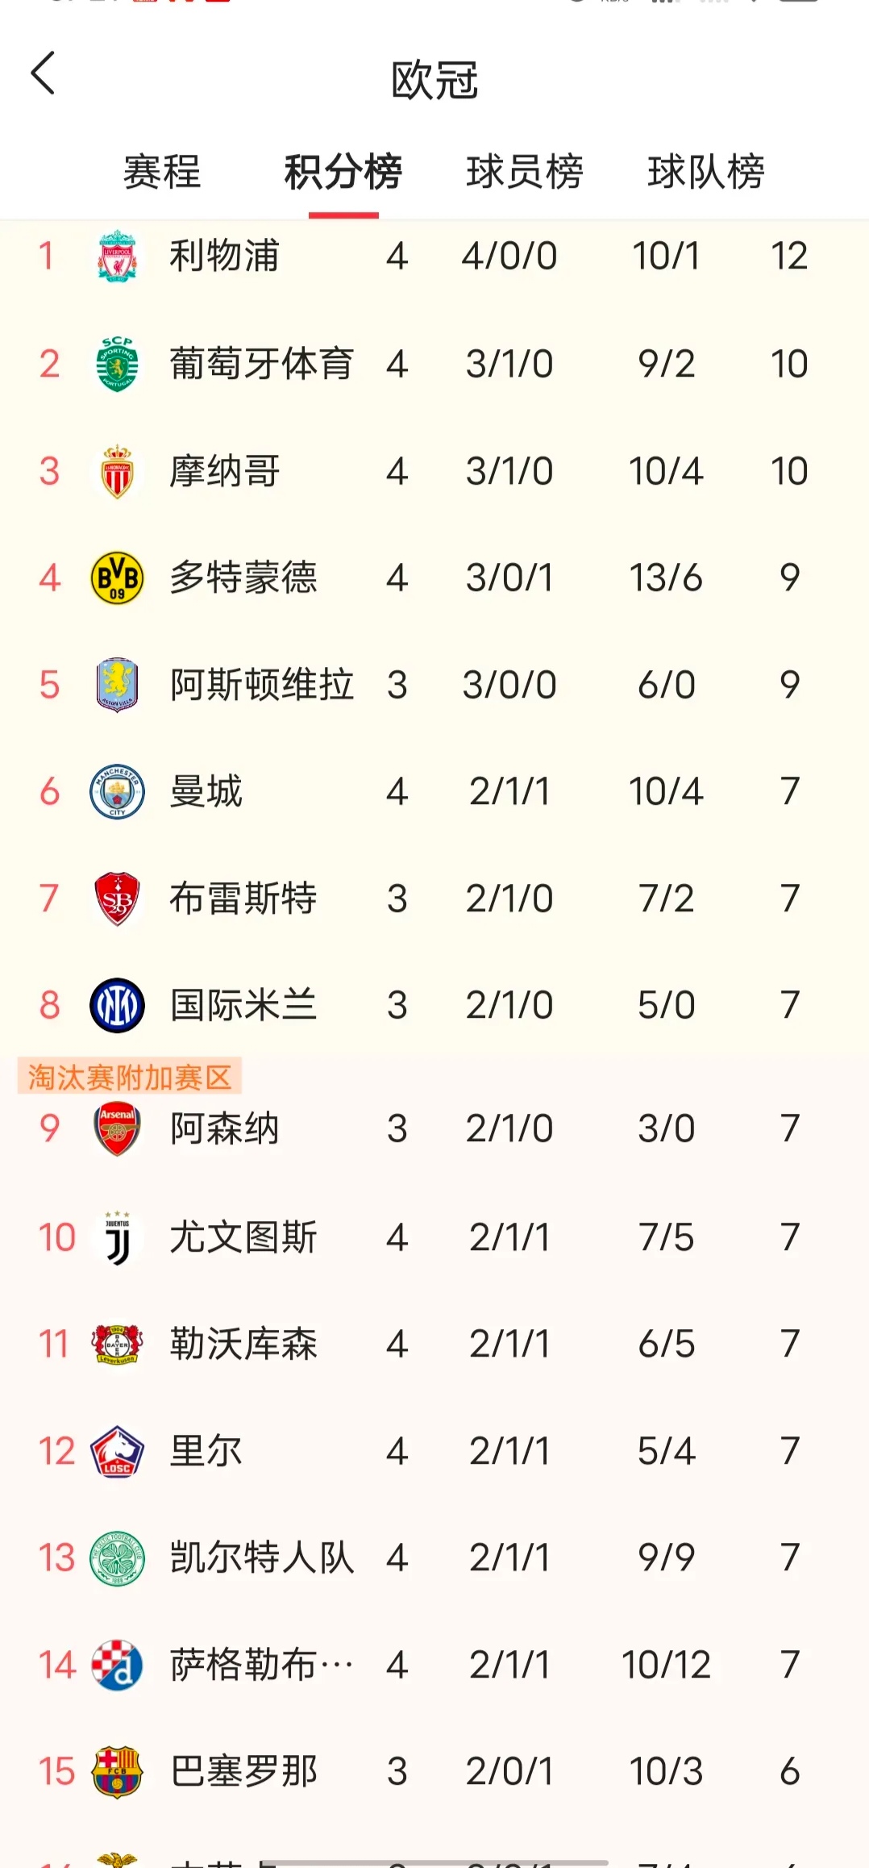The height and width of the screenshot is (1868, 869).
Task: Open 凯尔特人队 team row
Action: pyautogui.click(x=434, y=1557)
